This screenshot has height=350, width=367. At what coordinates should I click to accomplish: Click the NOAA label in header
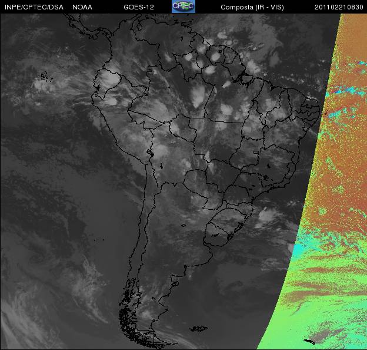point(82,7)
